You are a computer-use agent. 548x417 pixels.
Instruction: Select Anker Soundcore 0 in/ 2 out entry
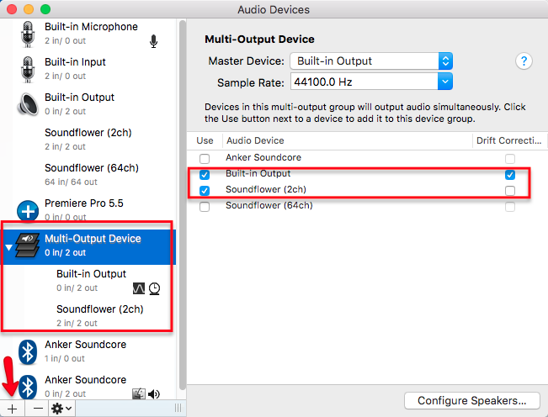pos(88,386)
